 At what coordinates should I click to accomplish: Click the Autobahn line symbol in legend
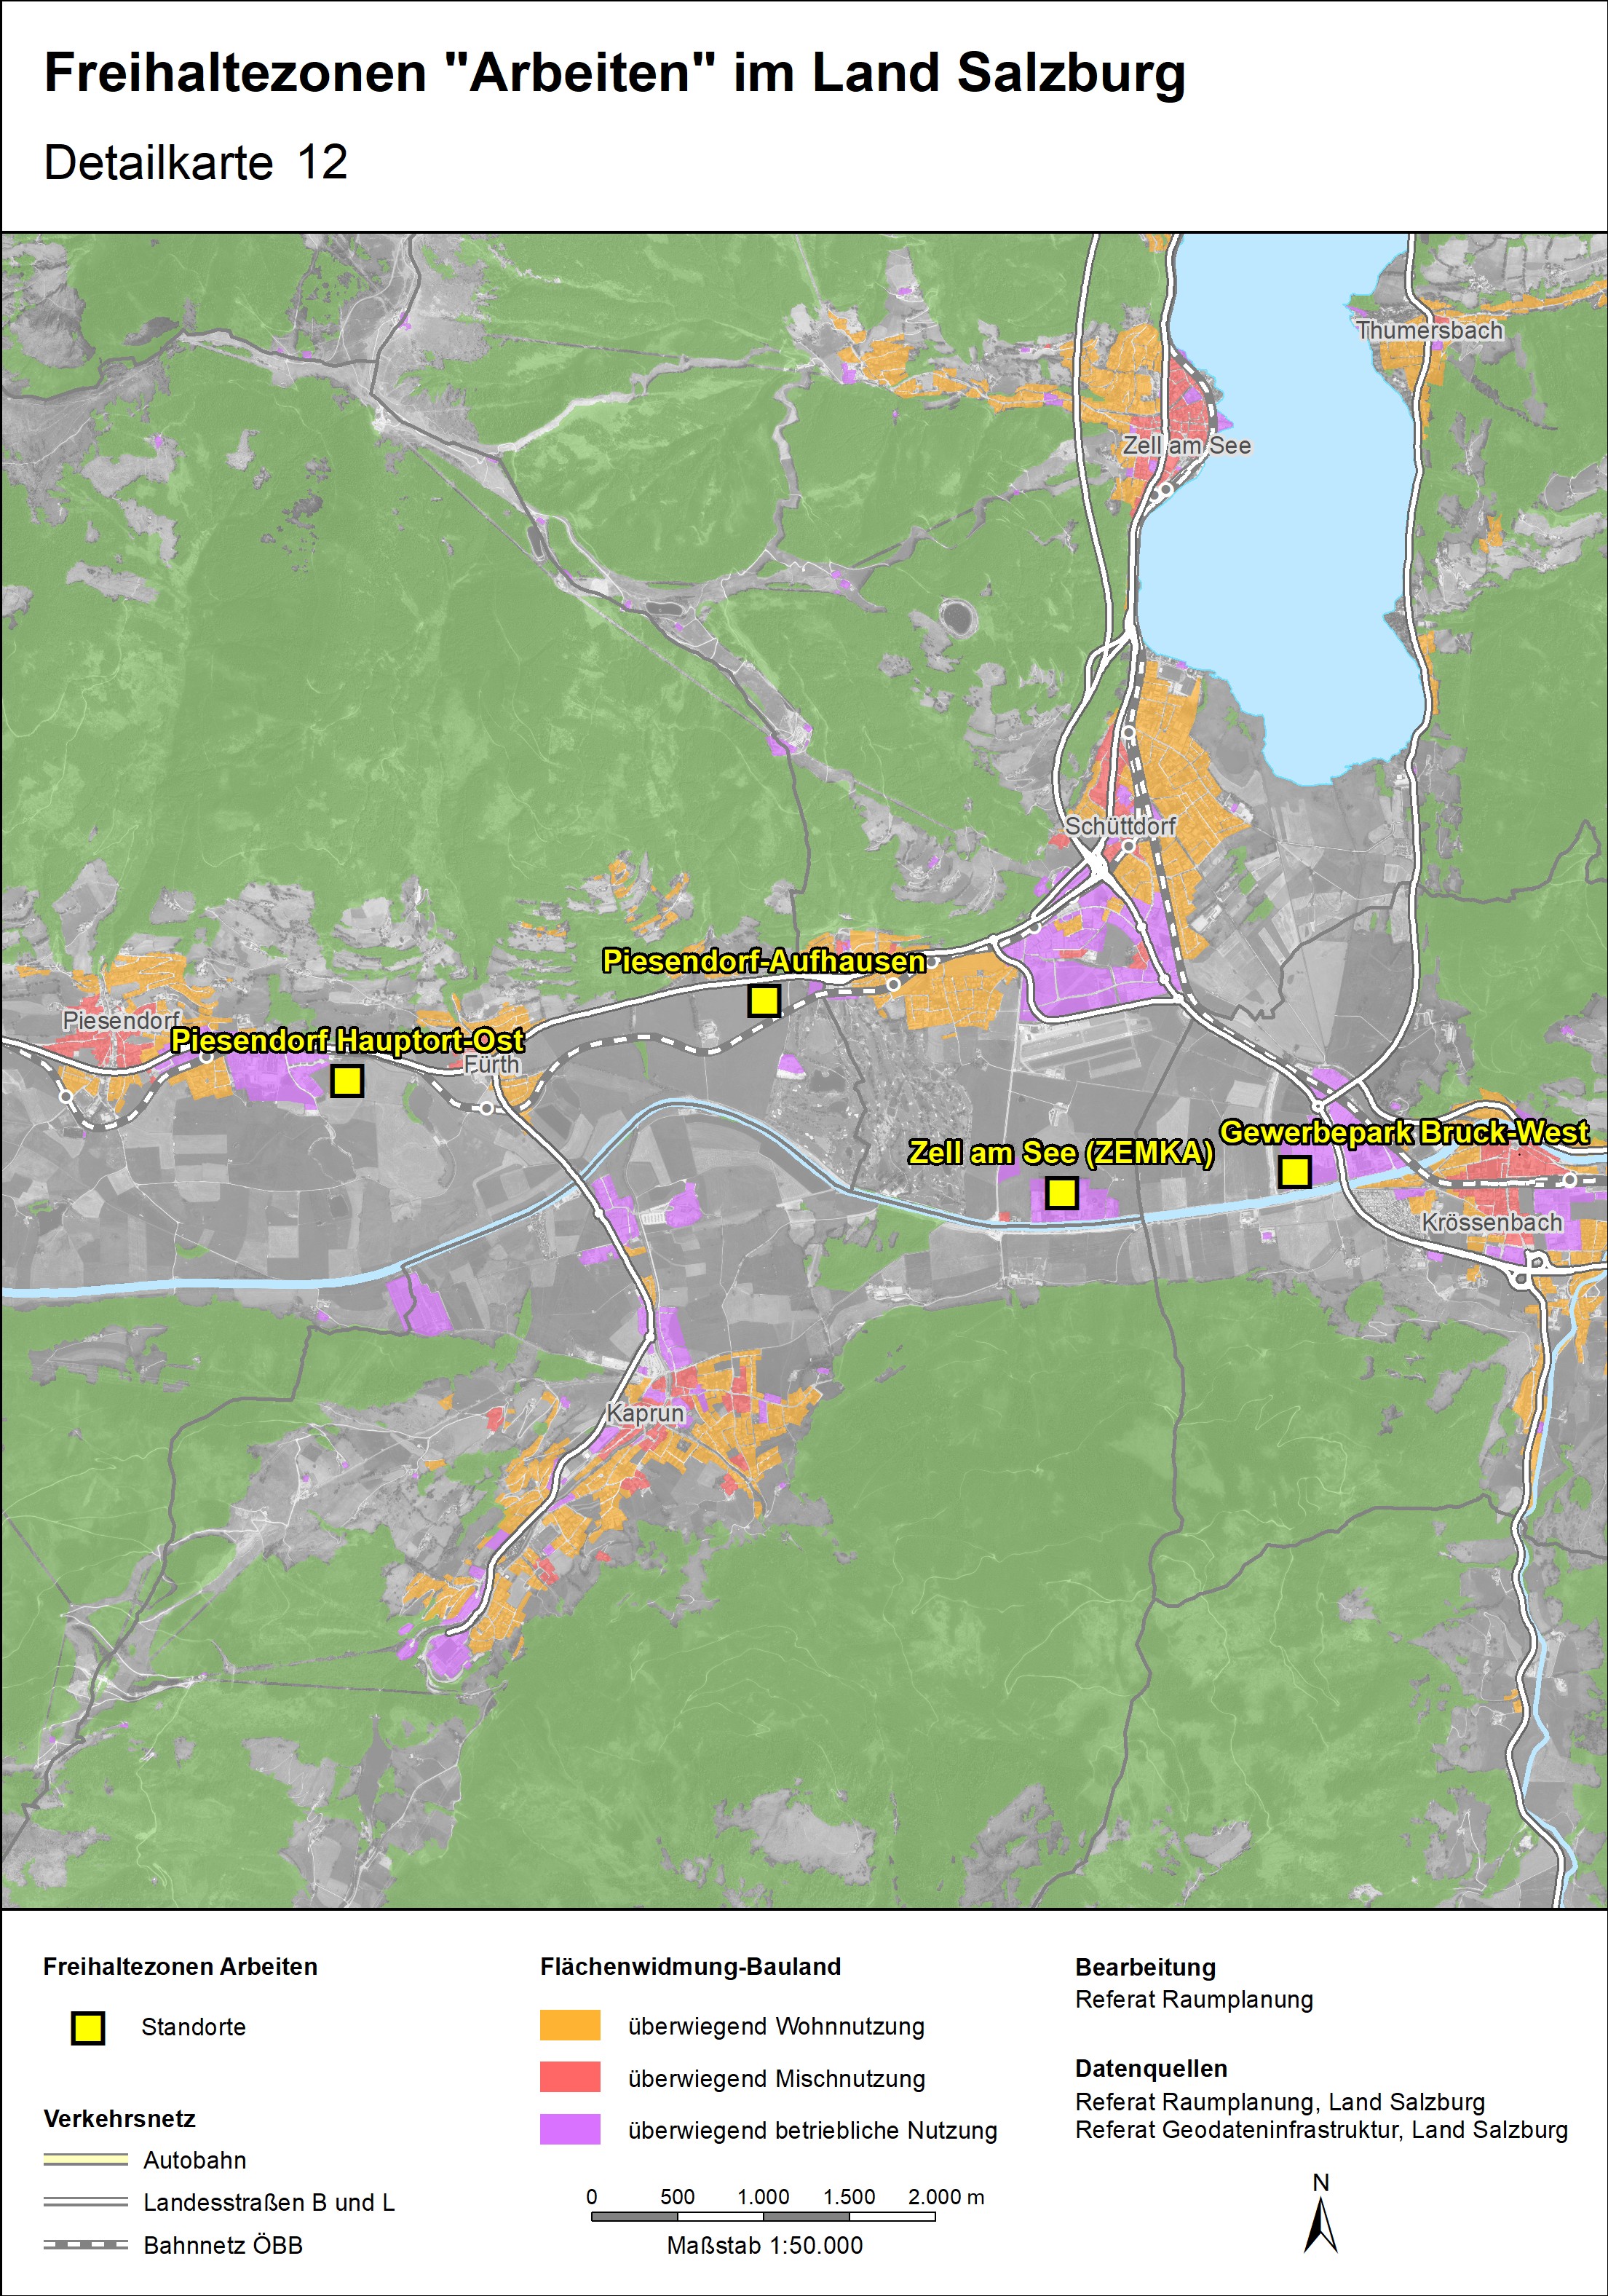[x=86, y=2160]
